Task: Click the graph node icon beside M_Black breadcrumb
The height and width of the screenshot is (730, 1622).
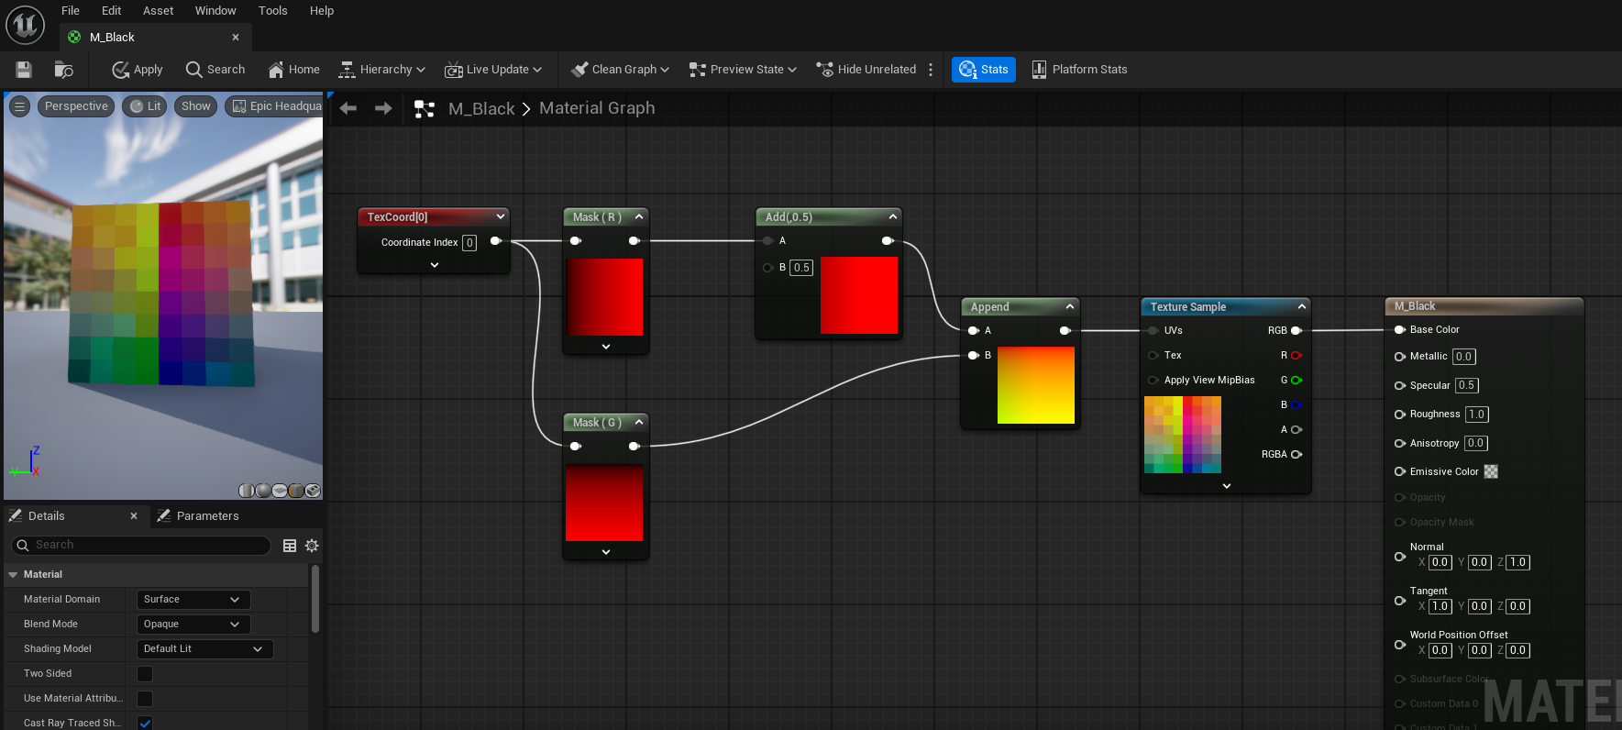Action: [424, 109]
